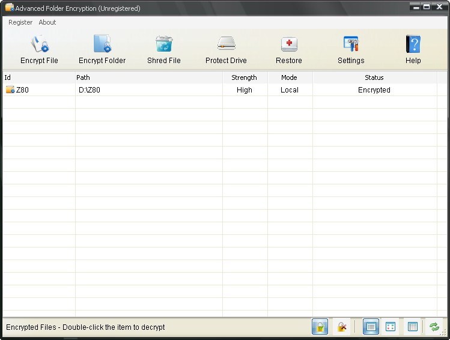Screen dimensions: 450x340
Task: Switch to the thumbnail icons view
Action: [391, 327]
